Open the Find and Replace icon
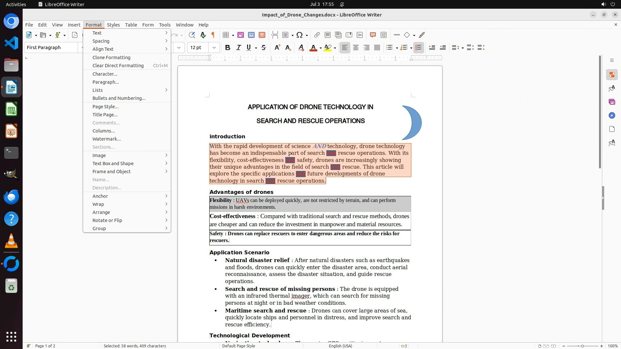 (x=192, y=35)
